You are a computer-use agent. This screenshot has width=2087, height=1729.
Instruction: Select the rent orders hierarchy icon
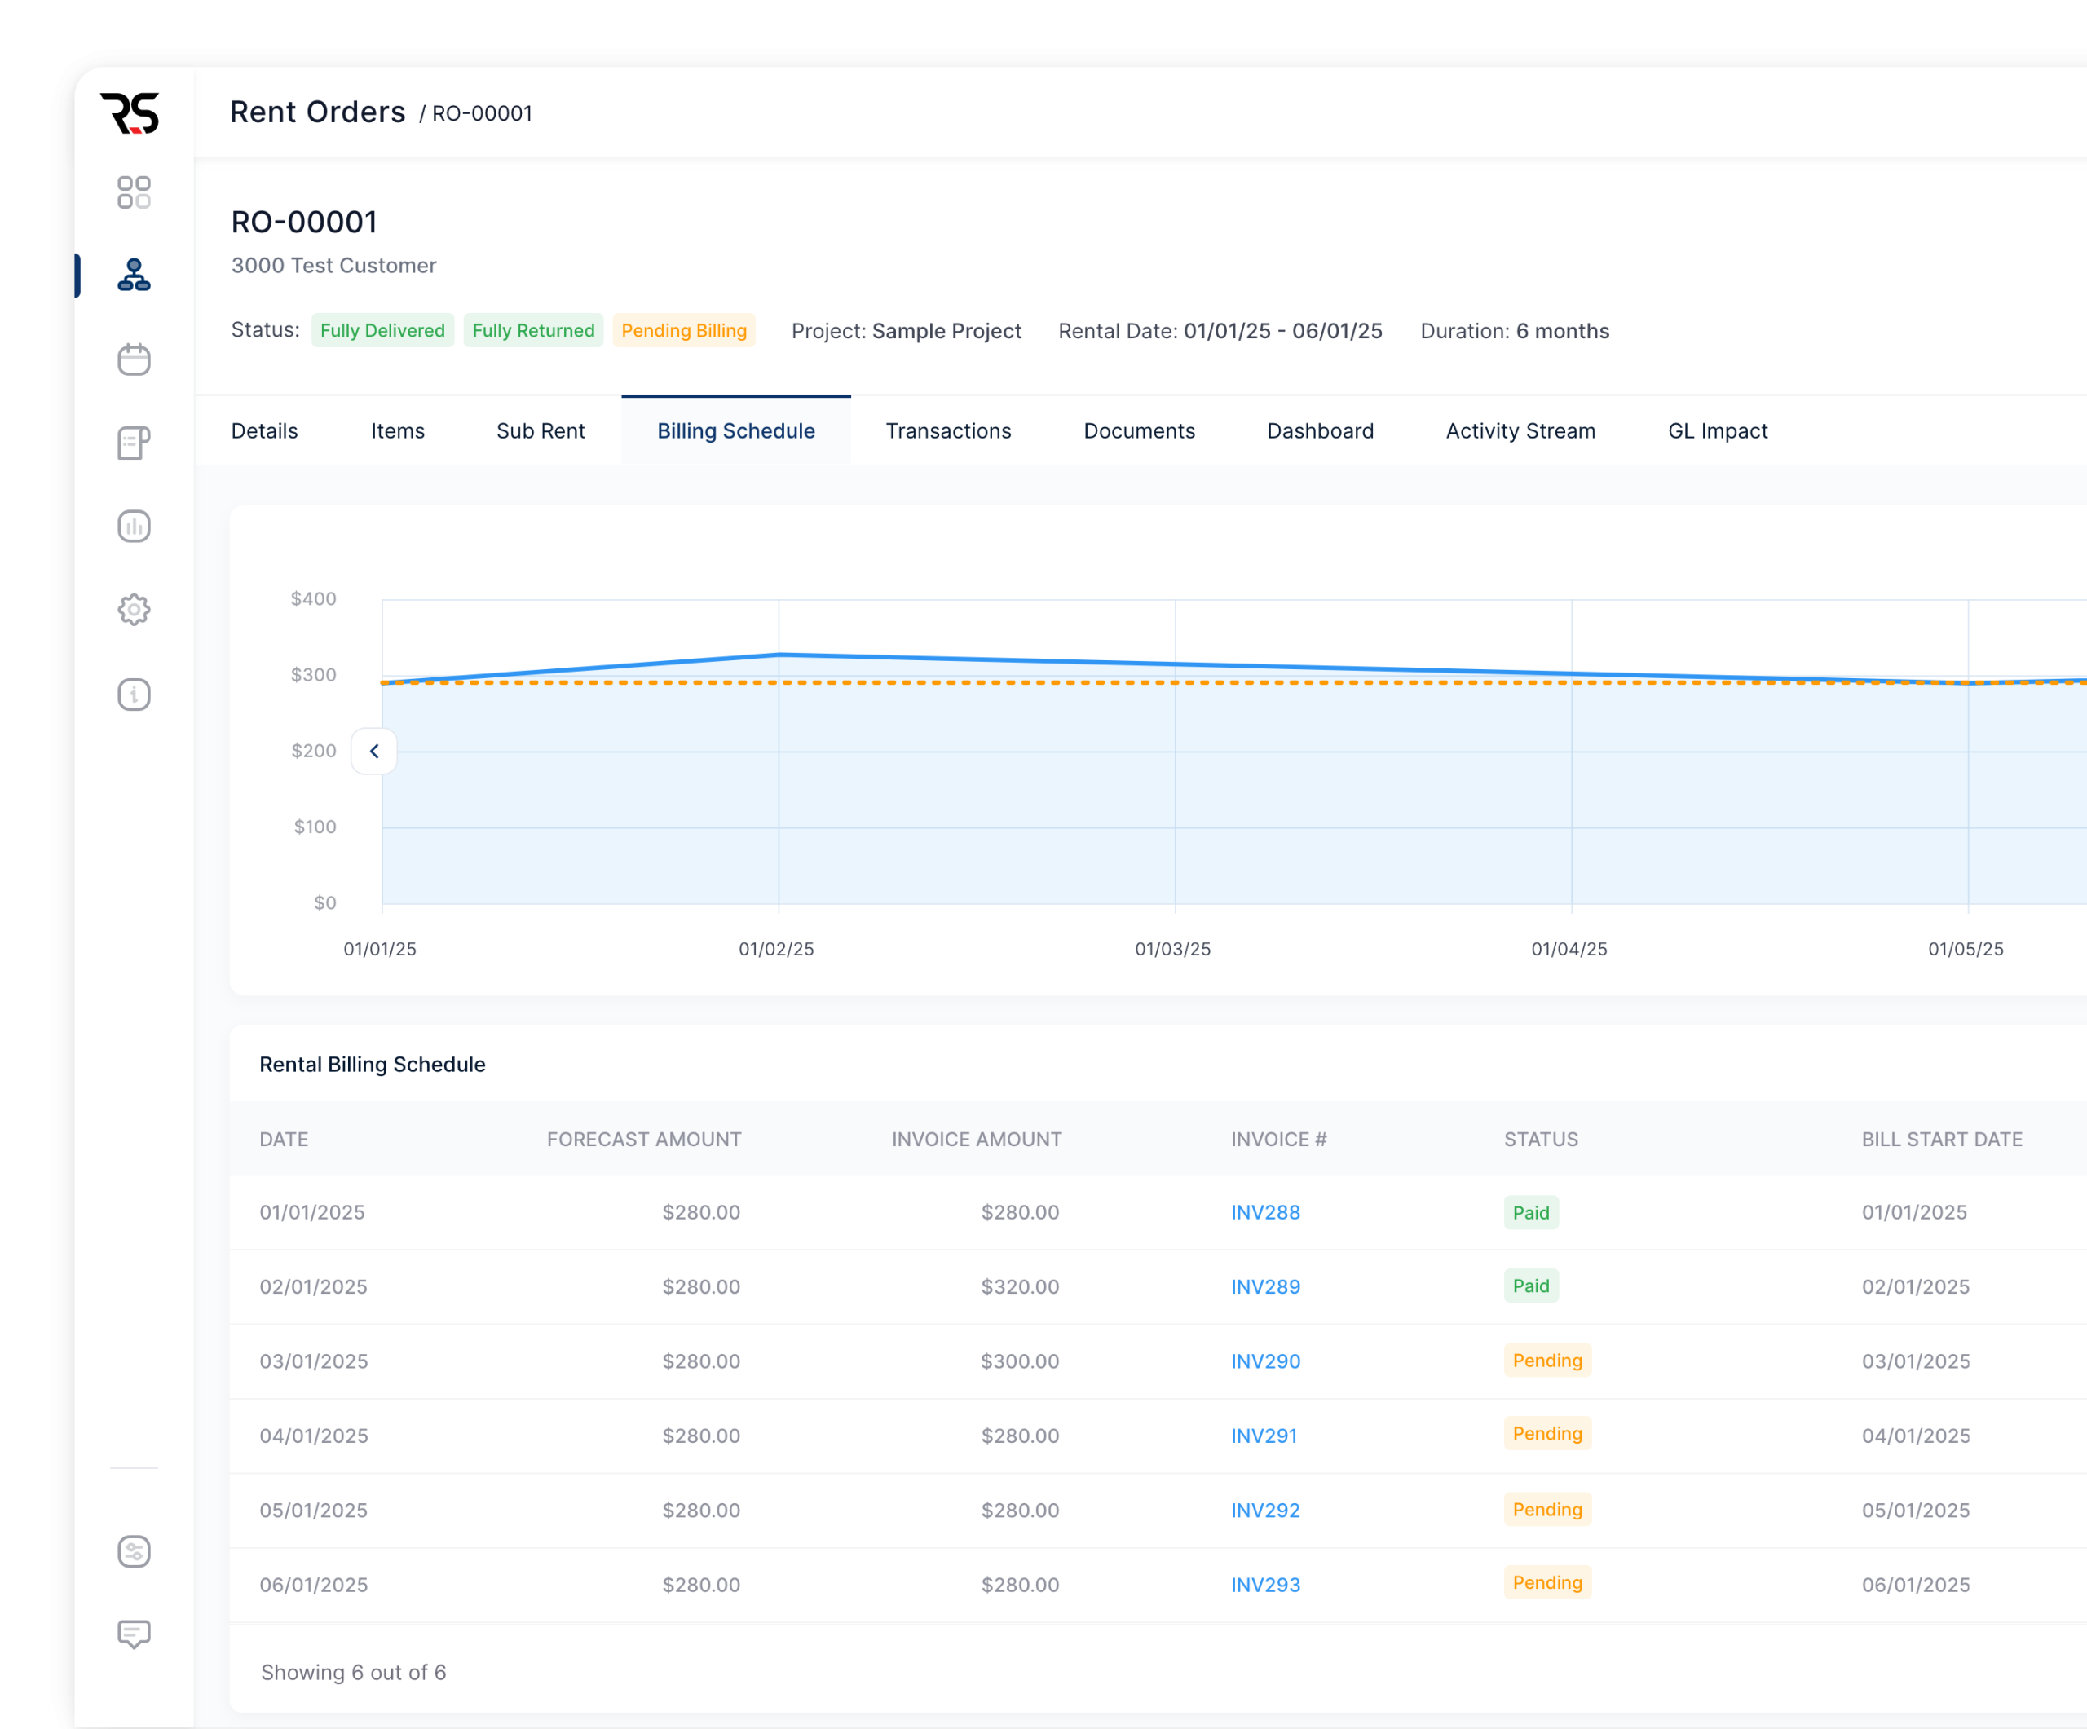point(135,276)
